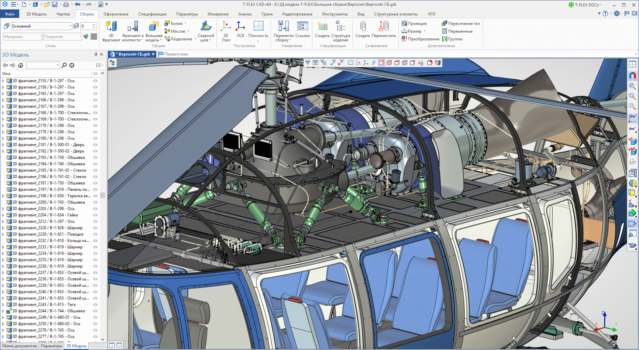Image resolution: width=639 pixels, height=350 pixels.
Task: Click the Save floppy disk icon
Action: (x=54, y=4)
